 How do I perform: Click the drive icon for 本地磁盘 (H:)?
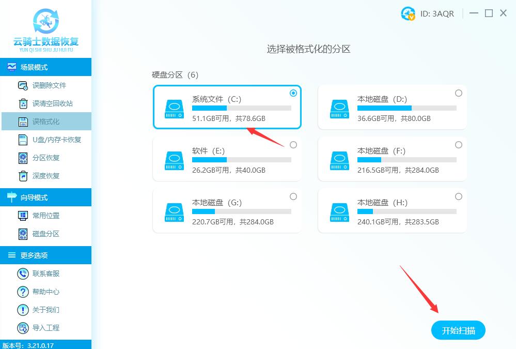click(x=340, y=213)
